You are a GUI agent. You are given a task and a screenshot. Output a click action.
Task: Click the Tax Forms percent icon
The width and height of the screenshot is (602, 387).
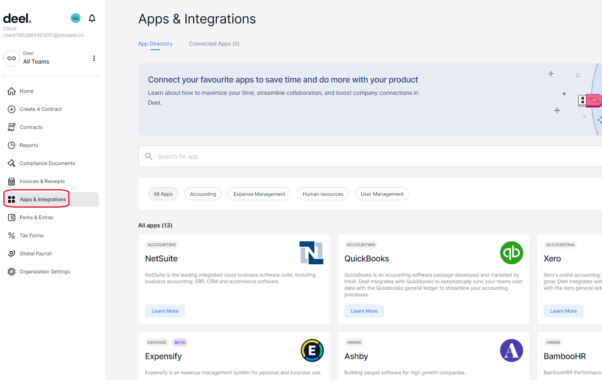(x=12, y=235)
